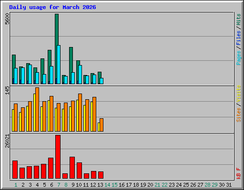244x190 pixels.
Task: Select day 1 on the x-axis
Action: pyautogui.click(x=16, y=185)
